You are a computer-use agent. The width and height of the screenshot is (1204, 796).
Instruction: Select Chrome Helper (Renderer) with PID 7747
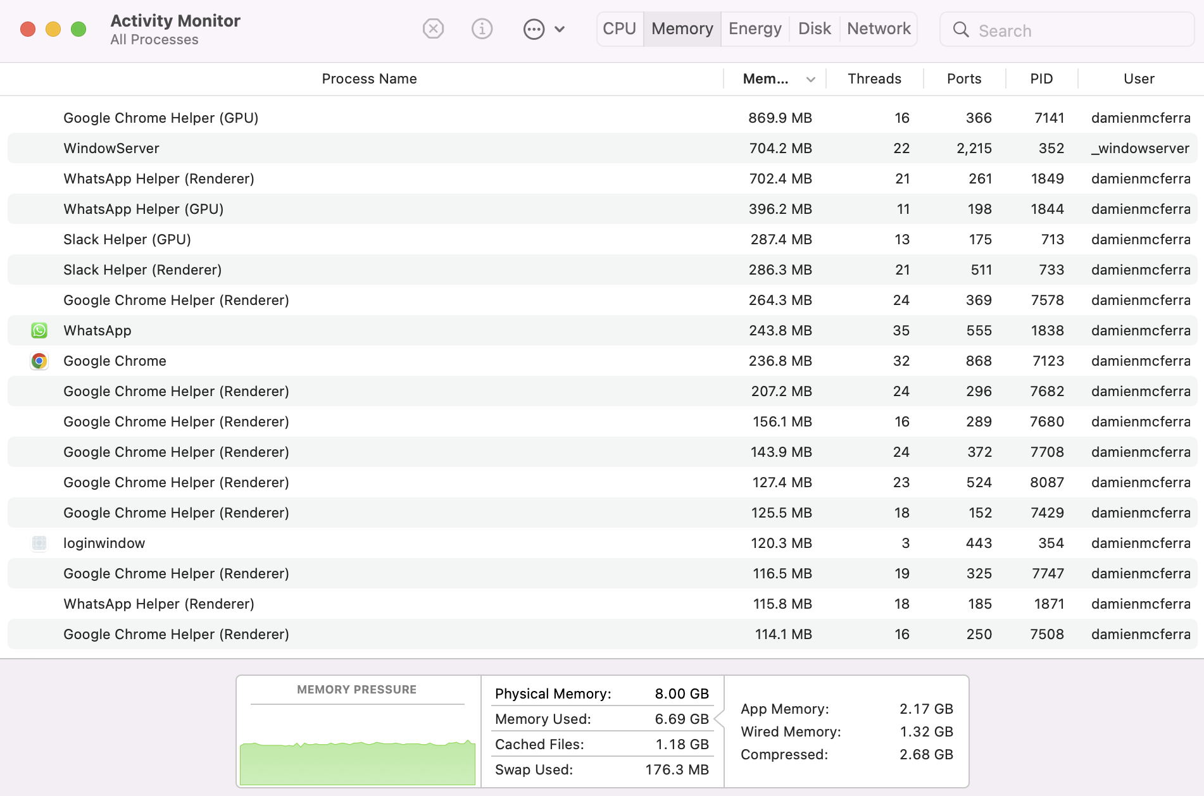[602, 573]
